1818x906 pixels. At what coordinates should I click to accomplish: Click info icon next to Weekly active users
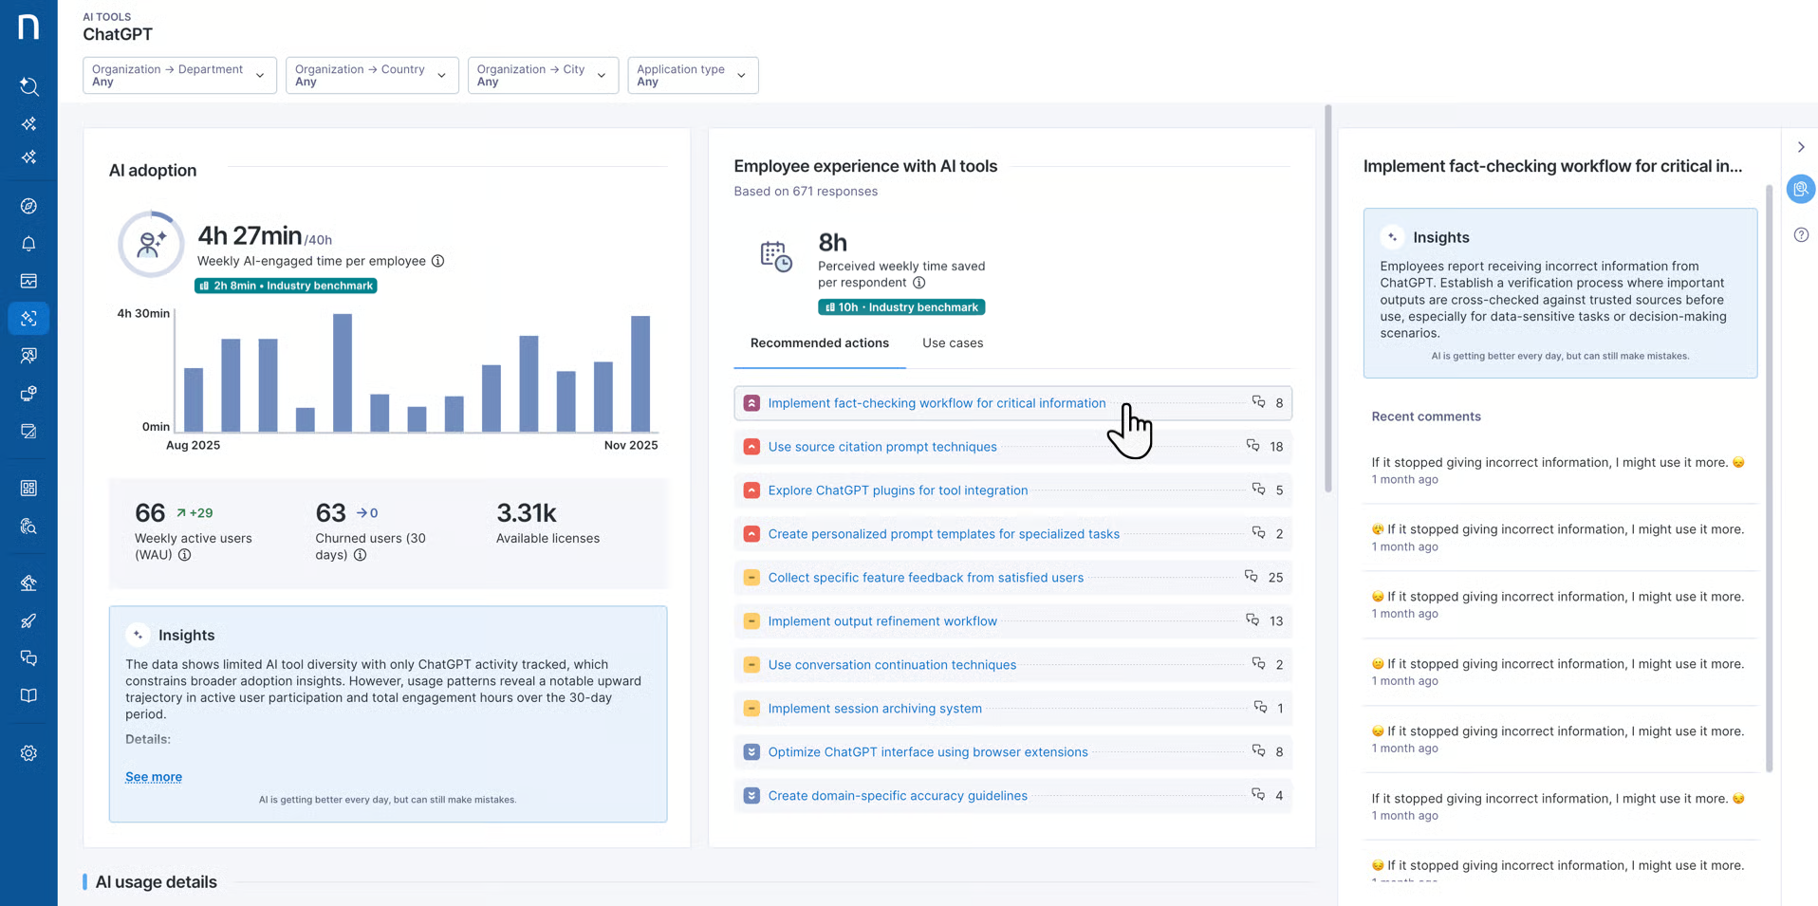click(x=185, y=555)
